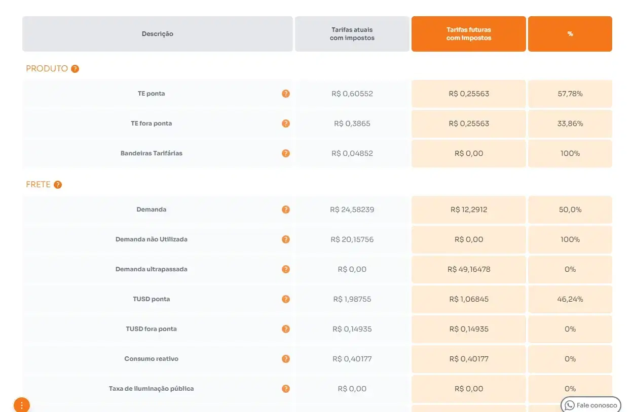Select current tariff R$ 0,04852

coord(352,153)
